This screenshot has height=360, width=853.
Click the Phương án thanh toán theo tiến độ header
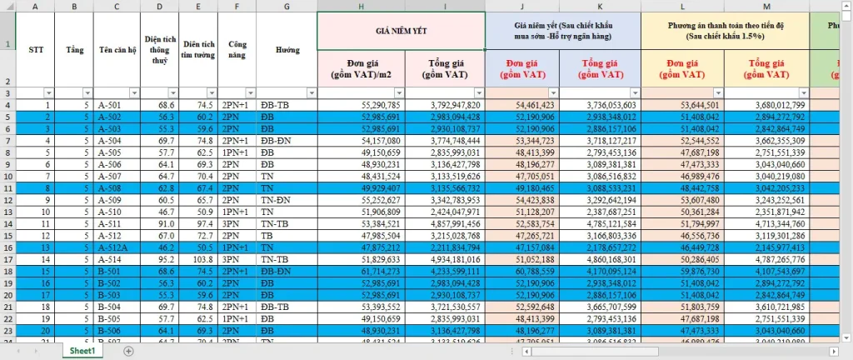(725, 31)
